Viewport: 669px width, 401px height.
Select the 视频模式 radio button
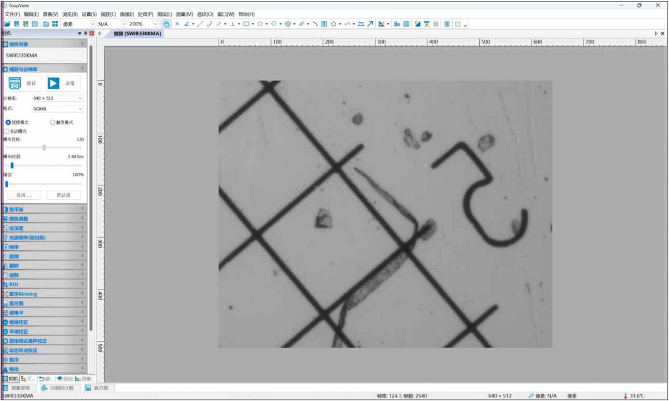pyautogui.click(x=8, y=122)
